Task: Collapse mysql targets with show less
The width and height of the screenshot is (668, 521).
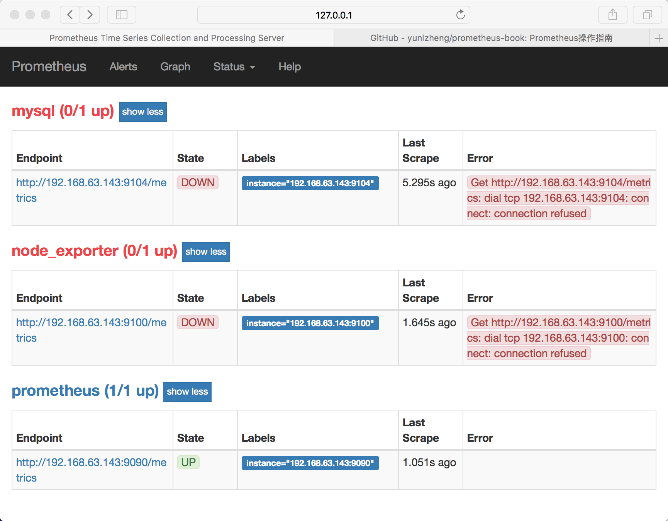Action: point(143,112)
